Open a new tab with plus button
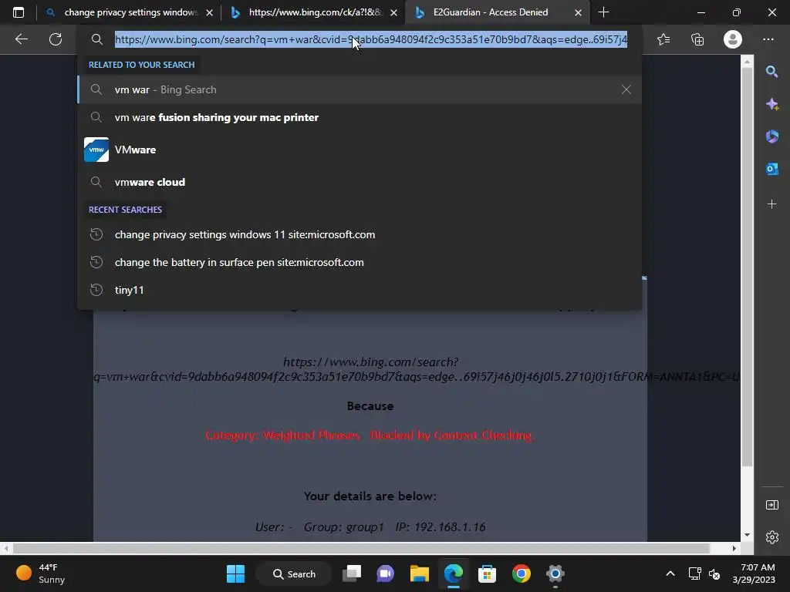790x592 pixels. pyautogui.click(x=603, y=12)
